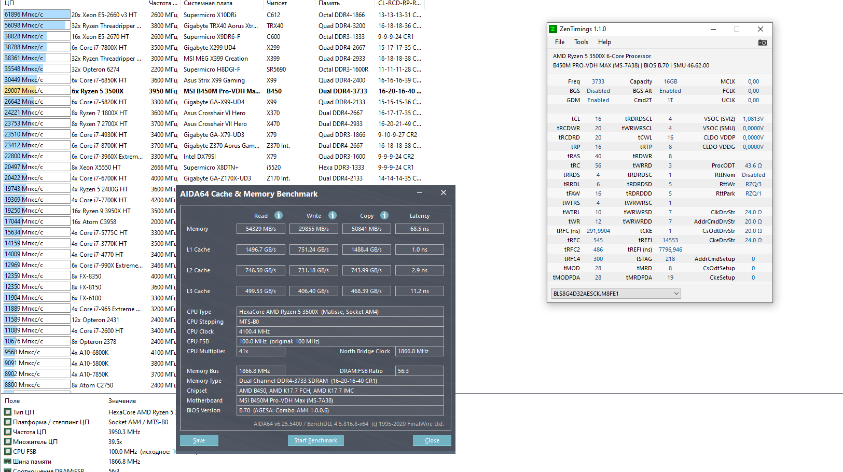Open the ZenTimings File menu
This screenshot has width=843, height=472.
point(560,42)
